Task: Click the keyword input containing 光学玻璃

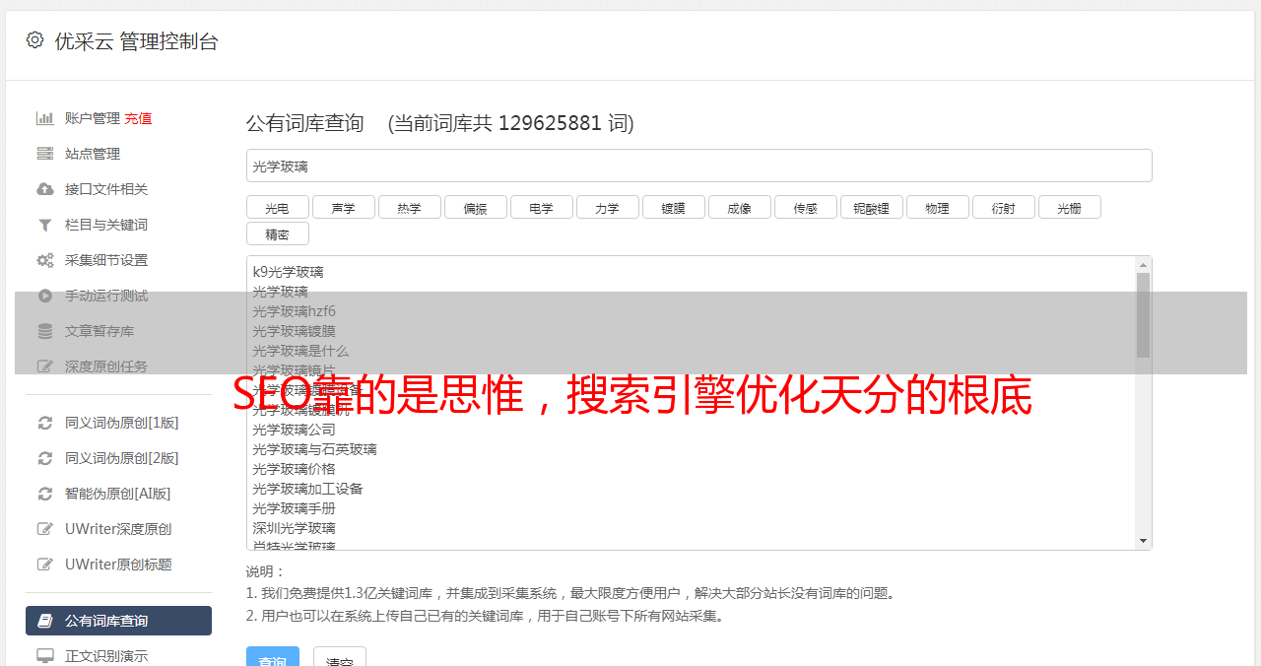Action: point(698,166)
